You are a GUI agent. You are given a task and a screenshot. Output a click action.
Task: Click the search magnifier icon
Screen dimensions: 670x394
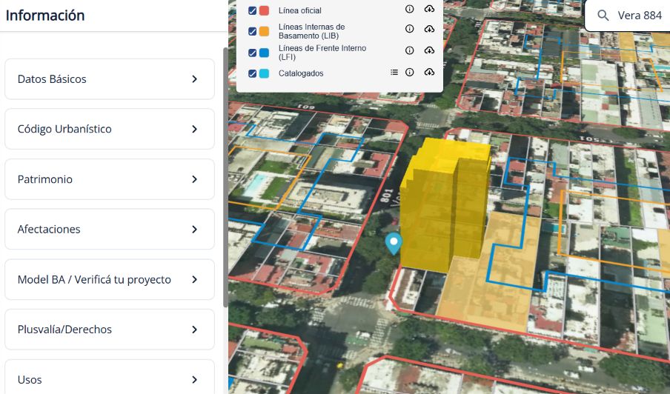(x=603, y=16)
